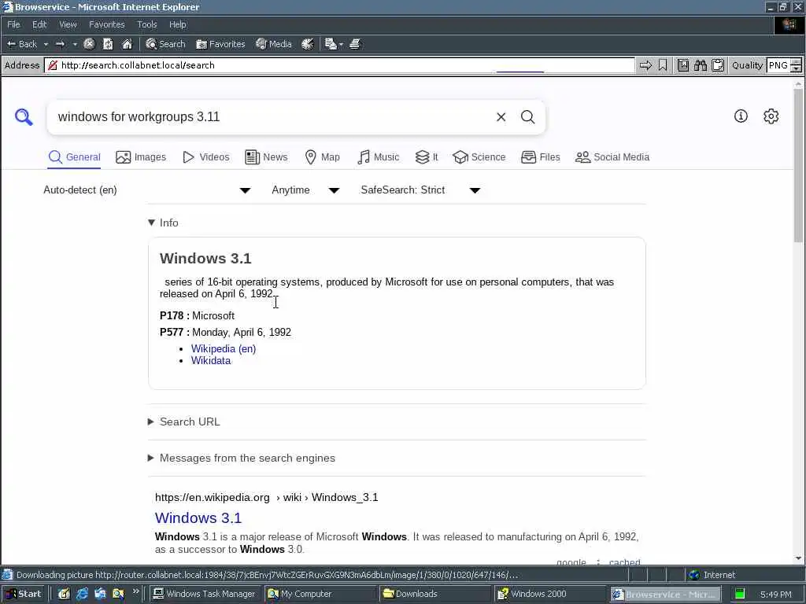The image size is (806, 604).
Task: Open the Favorites menu
Action: pos(107,24)
